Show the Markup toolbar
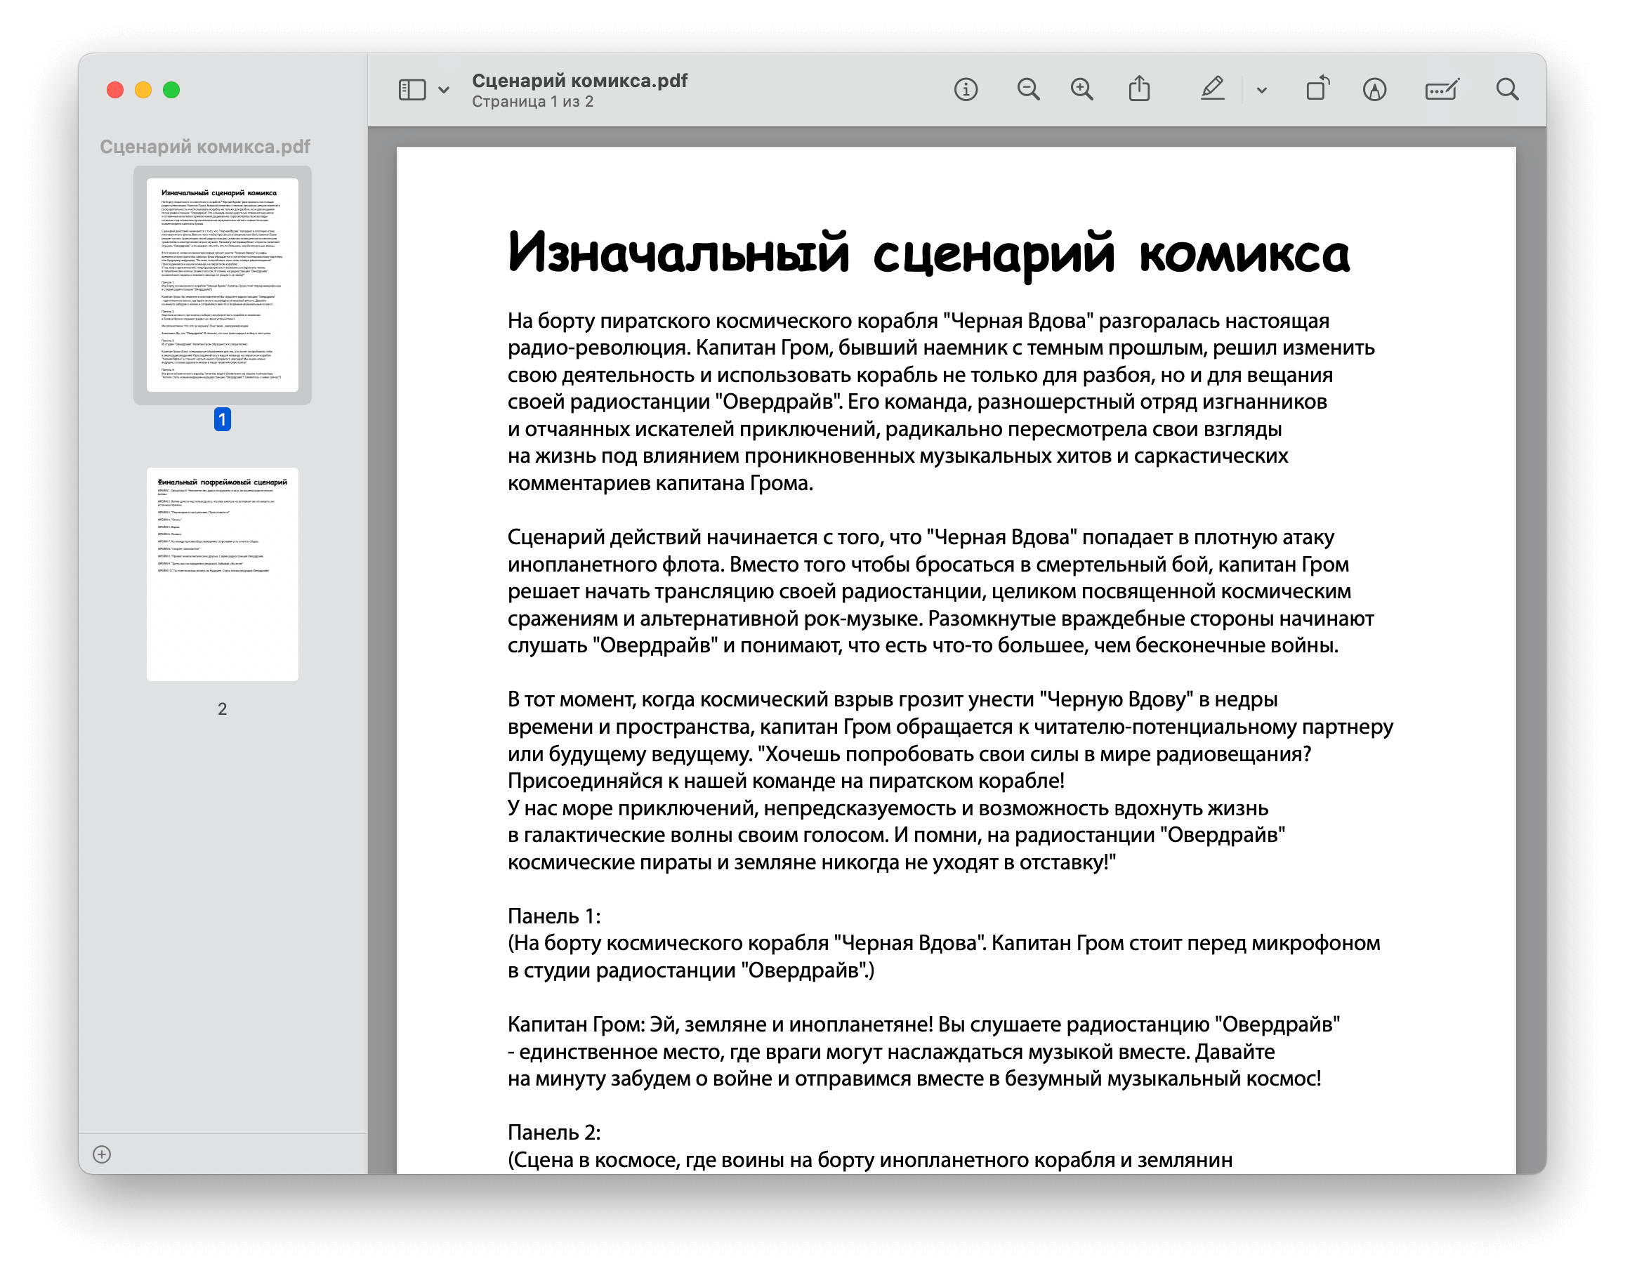Screen dimensions: 1625x1278 coord(1374,90)
